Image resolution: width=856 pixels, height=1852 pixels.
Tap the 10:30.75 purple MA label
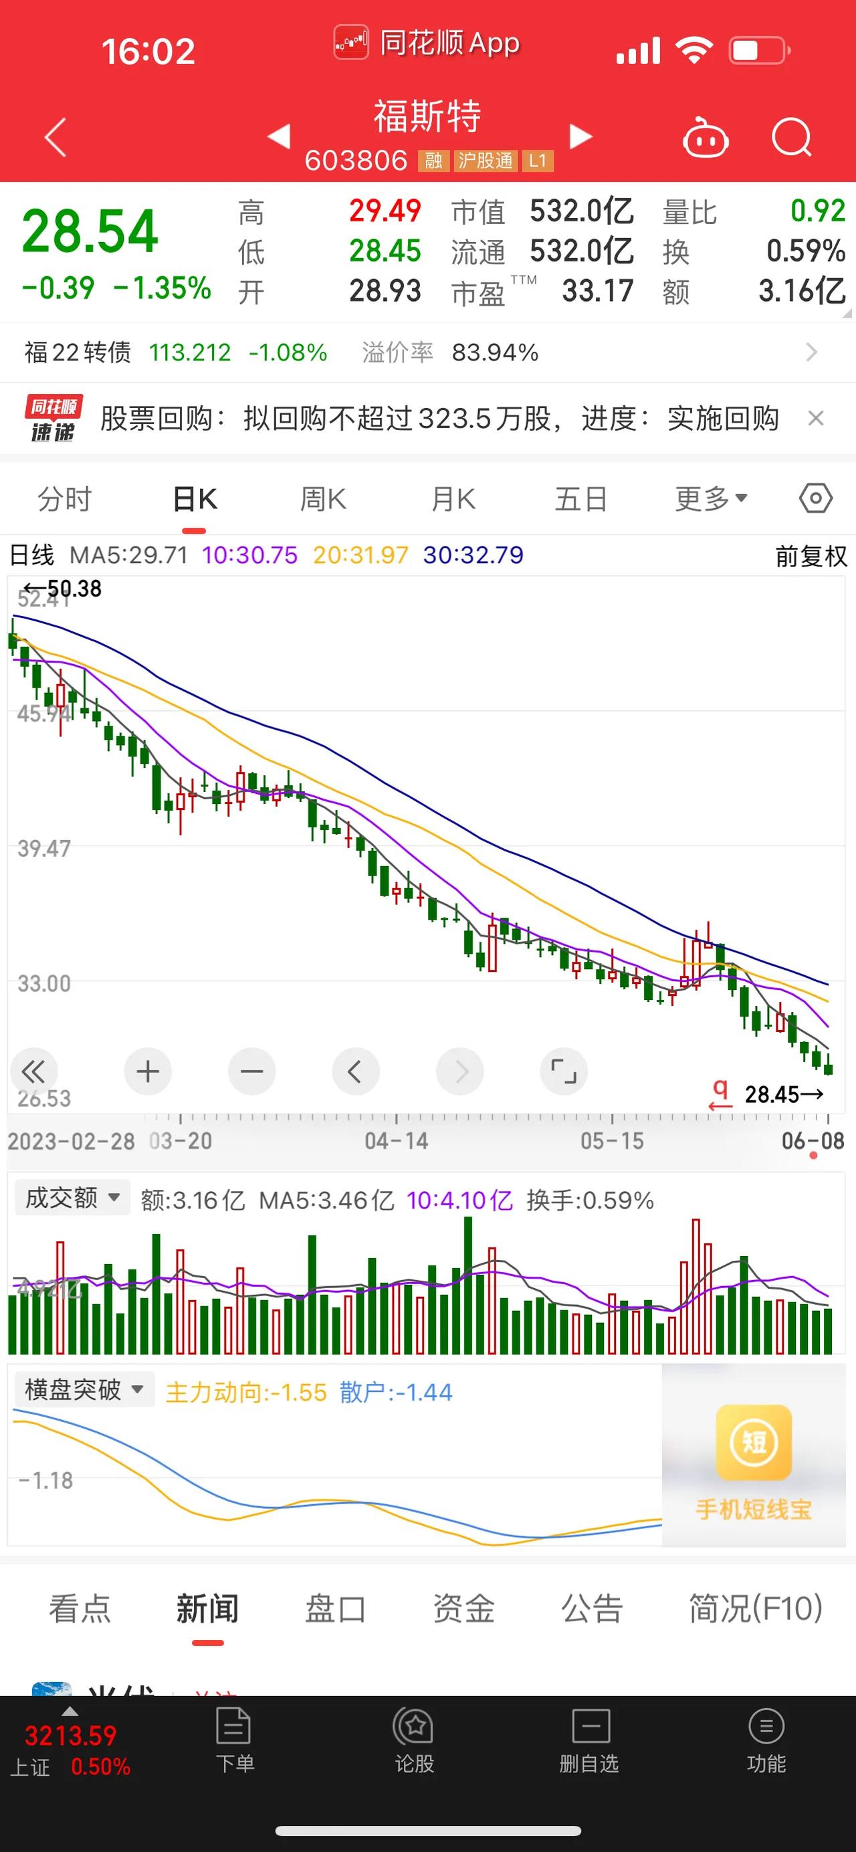pos(249,555)
